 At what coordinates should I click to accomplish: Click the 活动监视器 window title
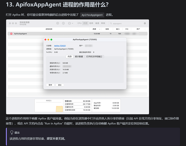[x=24, y=22]
